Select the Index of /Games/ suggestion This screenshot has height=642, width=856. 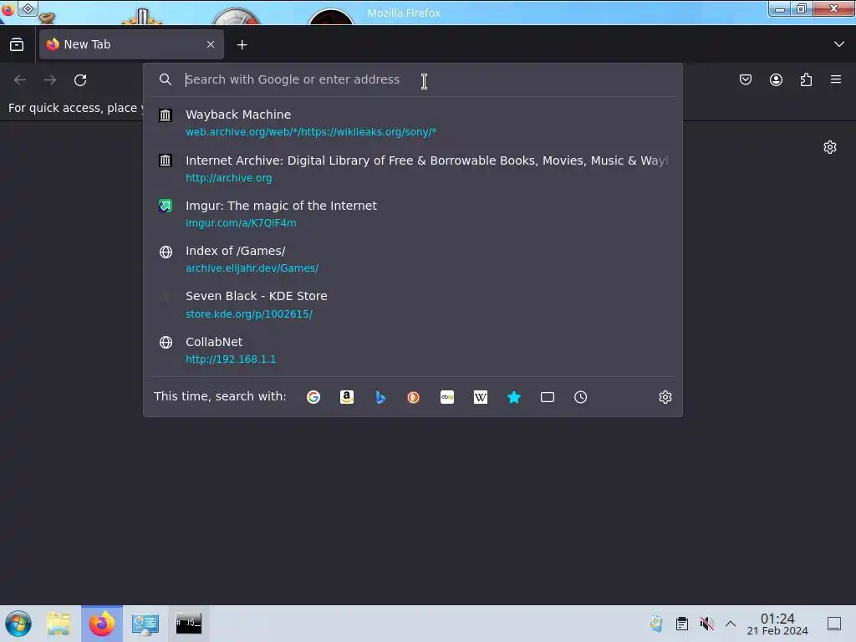[x=413, y=259]
